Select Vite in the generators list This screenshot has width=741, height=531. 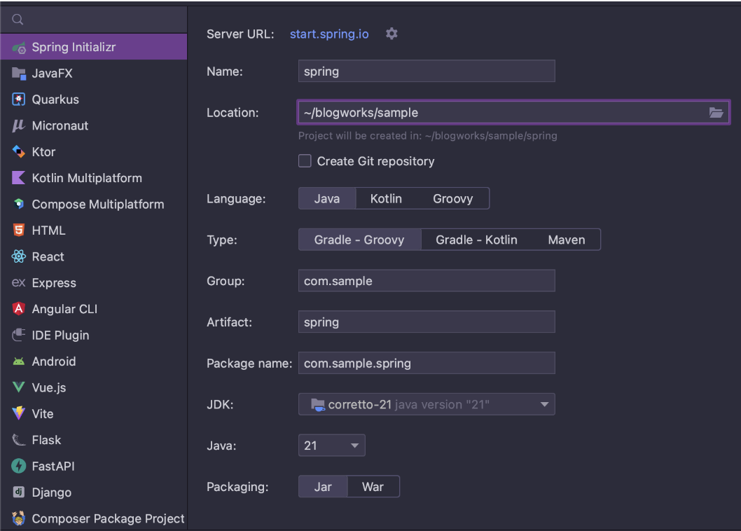pyautogui.click(x=94, y=413)
